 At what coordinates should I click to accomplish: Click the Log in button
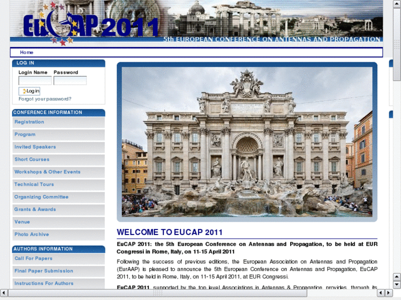(x=29, y=91)
